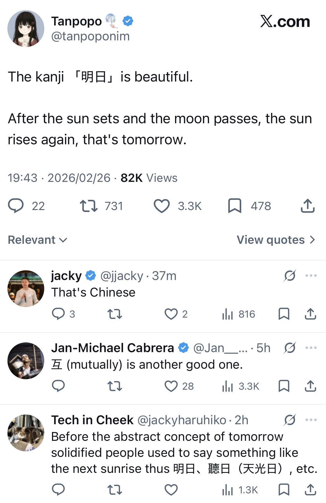Bookmark Jan-Michael Cabrera's reply
This screenshot has width=326, height=503.
[284, 386]
